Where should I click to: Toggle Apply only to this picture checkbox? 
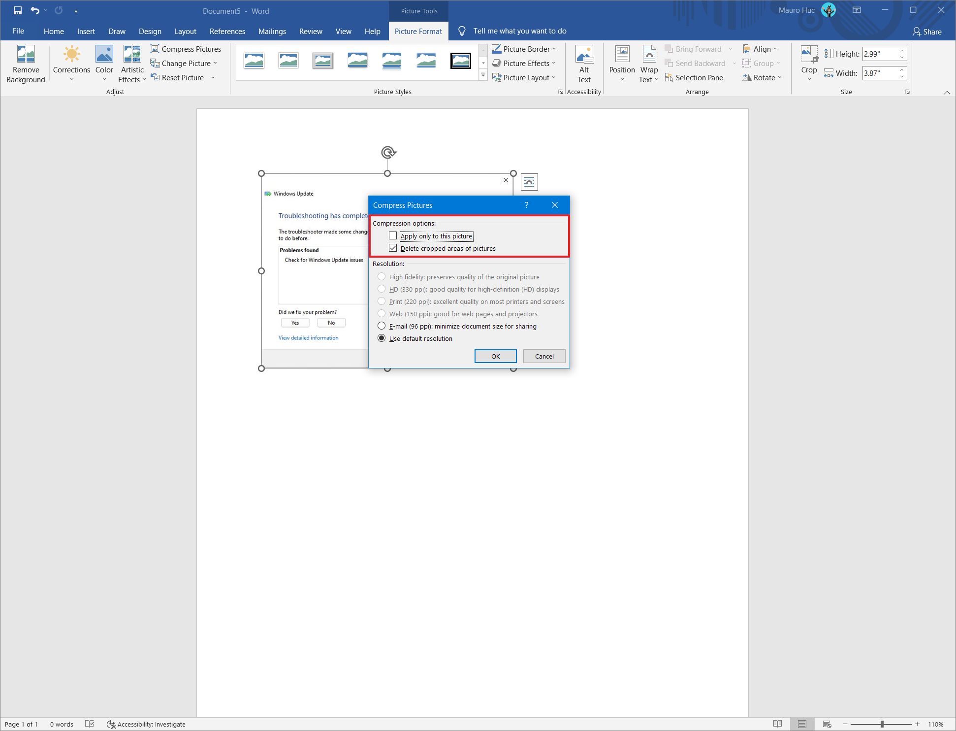click(x=394, y=236)
